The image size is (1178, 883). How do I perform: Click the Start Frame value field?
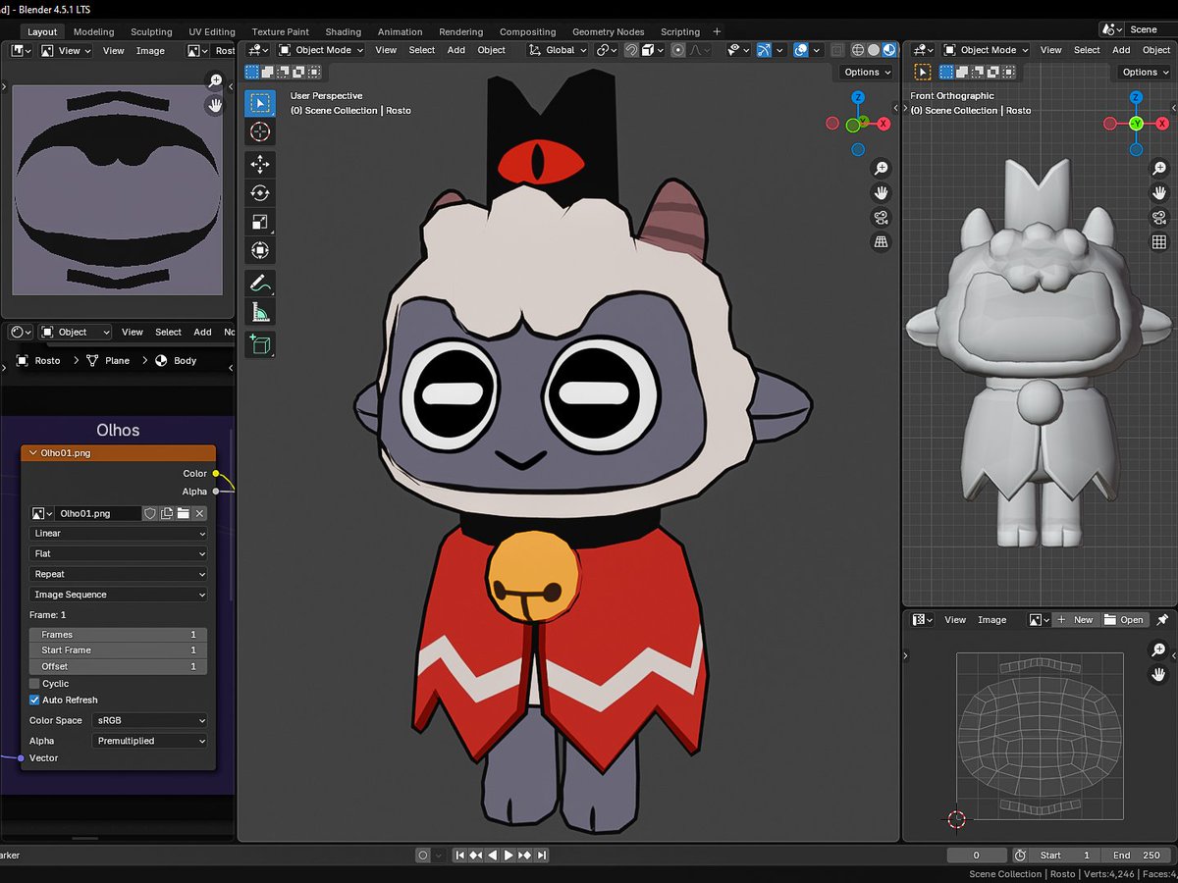119,650
